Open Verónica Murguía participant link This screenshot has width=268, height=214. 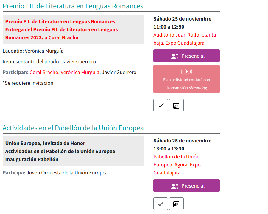pyautogui.click(x=80, y=72)
